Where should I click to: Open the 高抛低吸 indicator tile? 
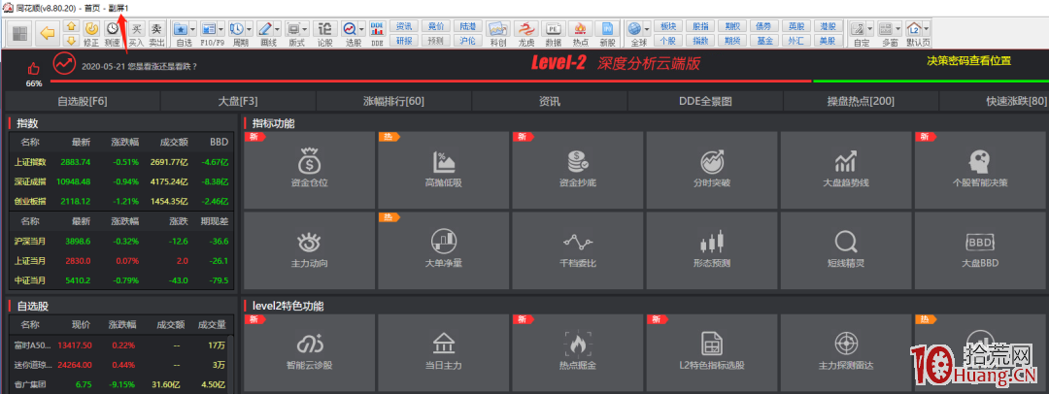click(x=444, y=170)
